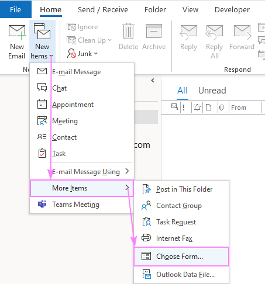This screenshot has width=265, height=284.
Task: Open the New Items dropdown
Action: [42, 41]
